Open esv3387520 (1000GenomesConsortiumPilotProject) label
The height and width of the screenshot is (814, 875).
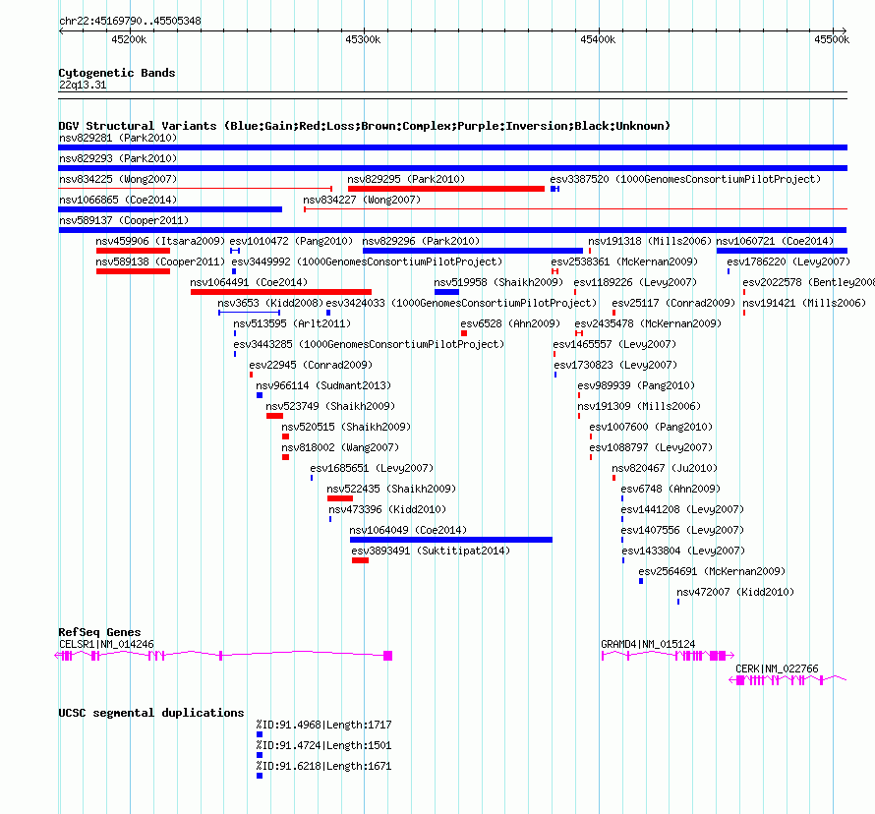click(x=685, y=179)
